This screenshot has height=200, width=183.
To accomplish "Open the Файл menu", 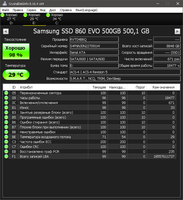I will point(6,10).
